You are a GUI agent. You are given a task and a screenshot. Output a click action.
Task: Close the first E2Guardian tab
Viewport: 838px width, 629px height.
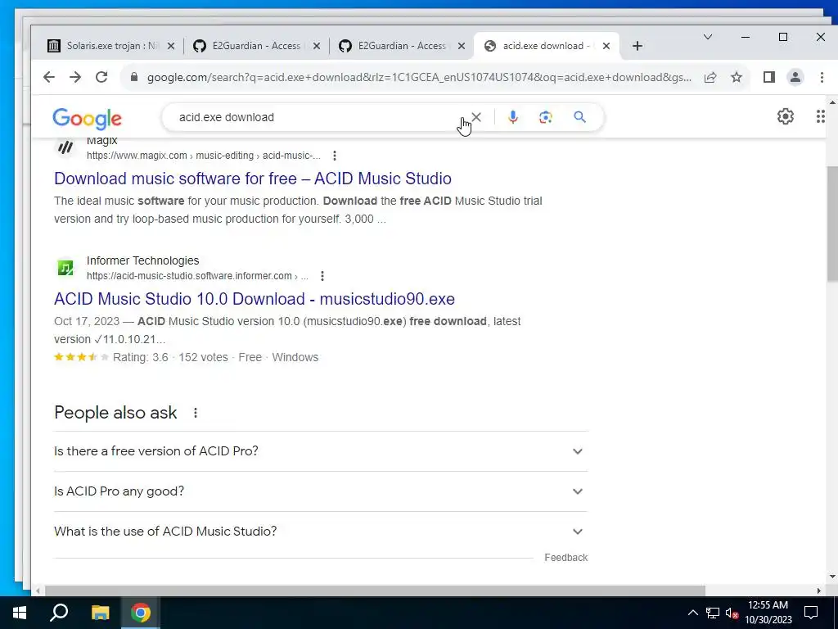(x=317, y=46)
